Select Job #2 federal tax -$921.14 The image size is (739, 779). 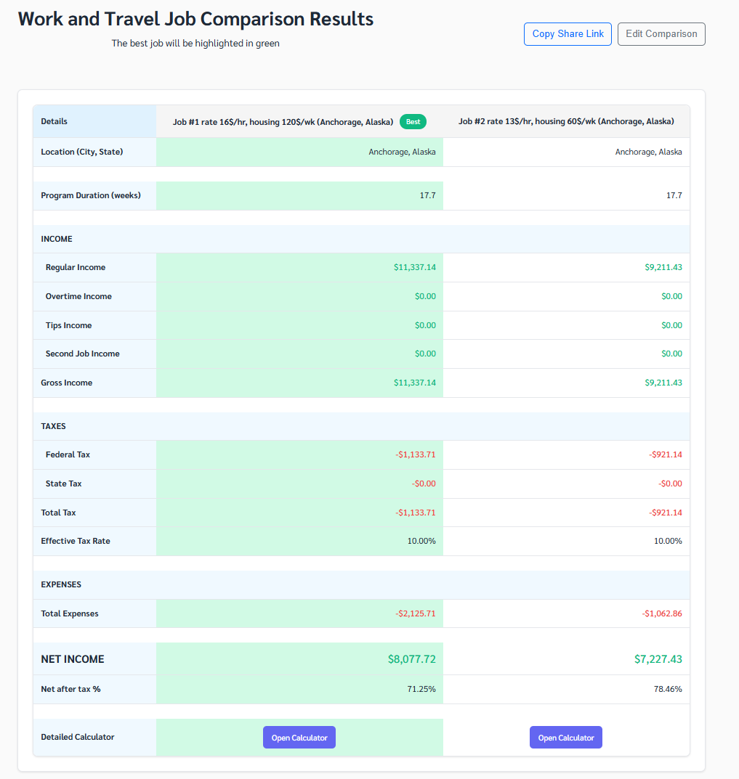click(x=666, y=454)
